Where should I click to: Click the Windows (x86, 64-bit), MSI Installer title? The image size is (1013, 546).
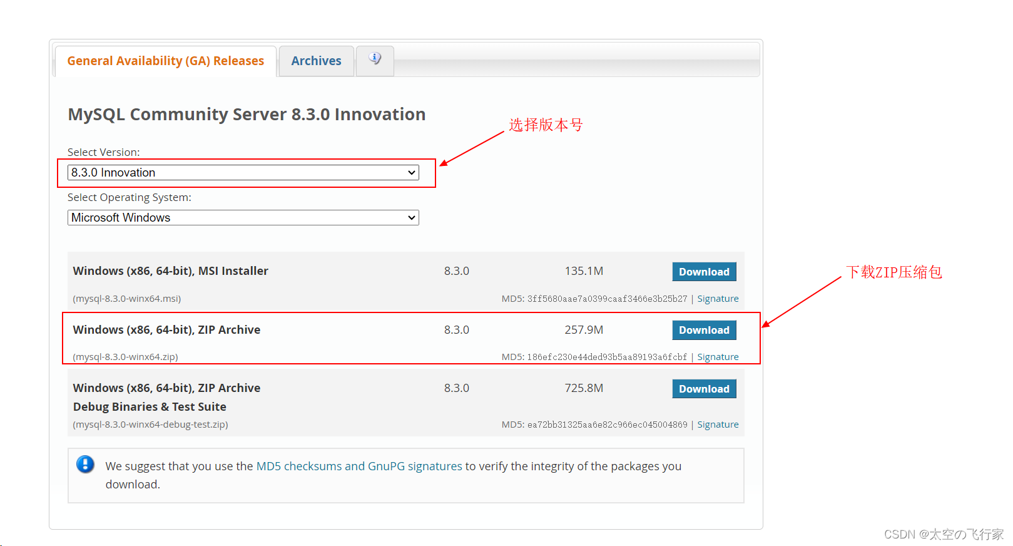pos(170,271)
